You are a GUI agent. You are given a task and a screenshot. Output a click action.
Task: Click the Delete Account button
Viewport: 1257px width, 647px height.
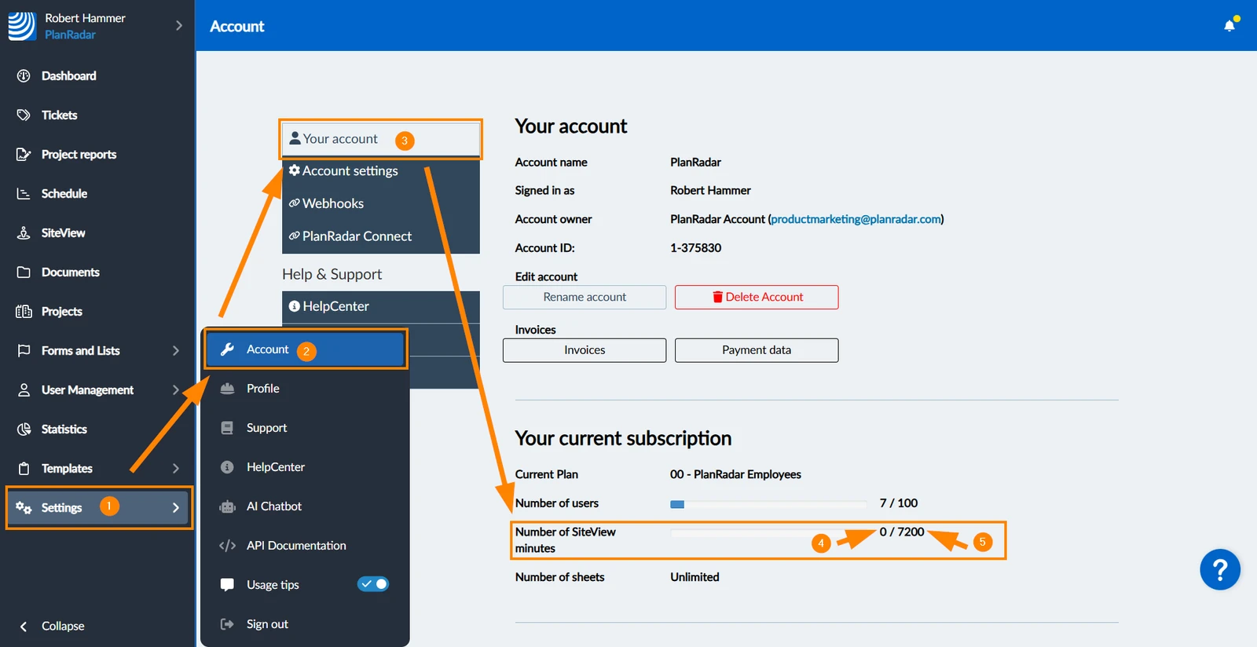(757, 297)
